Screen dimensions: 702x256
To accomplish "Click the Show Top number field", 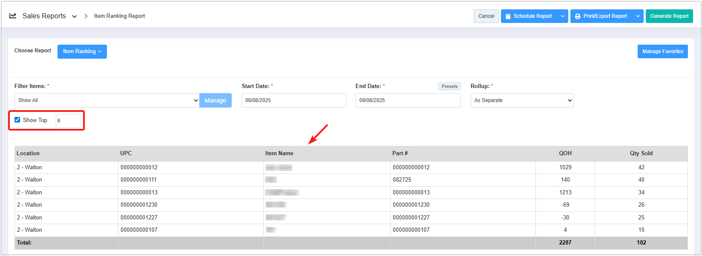I will [68, 121].
